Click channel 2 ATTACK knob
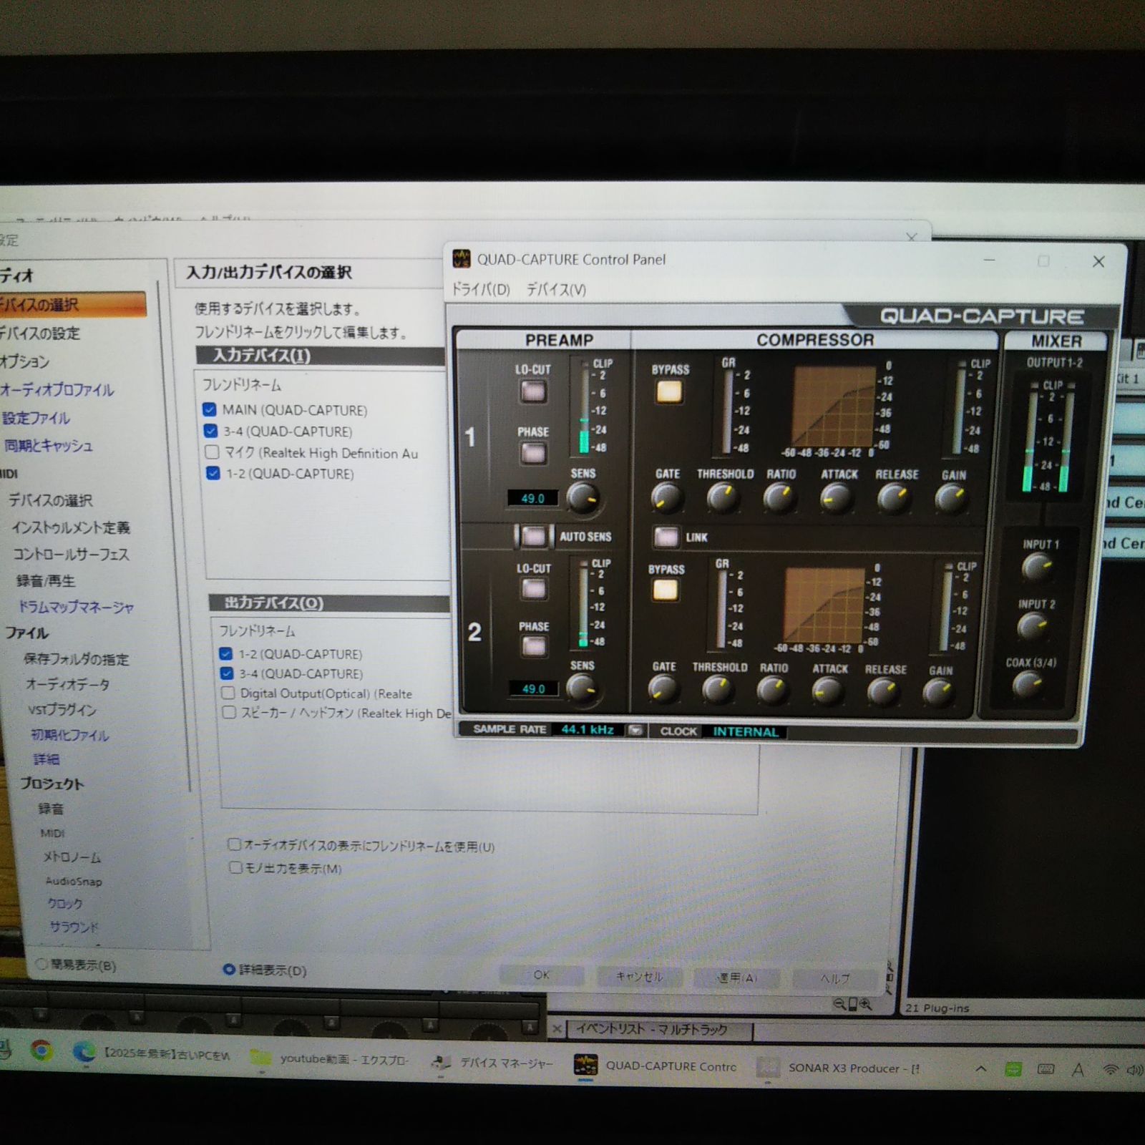This screenshot has width=1145, height=1145. [828, 691]
